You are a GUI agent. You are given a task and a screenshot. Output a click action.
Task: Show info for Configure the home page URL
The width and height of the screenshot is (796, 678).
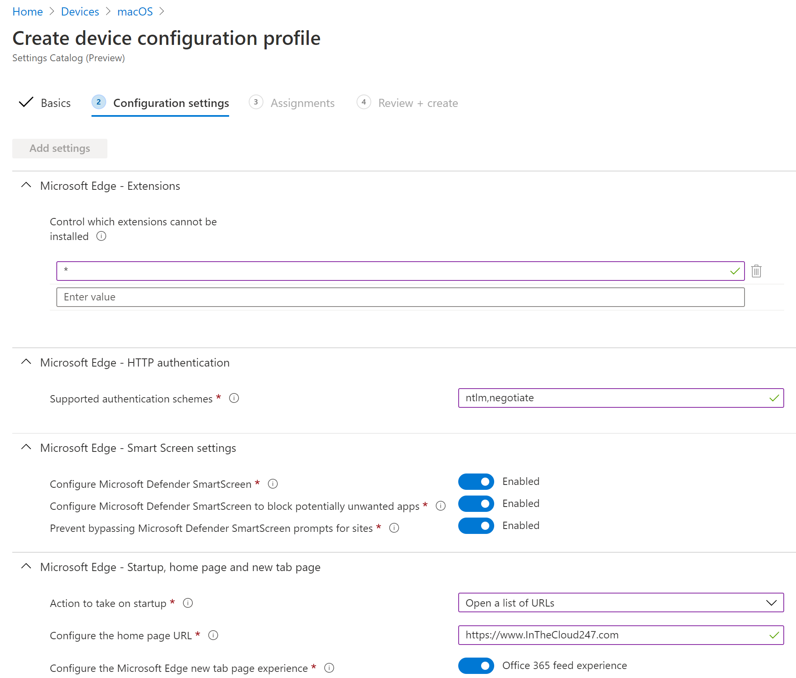tap(213, 635)
